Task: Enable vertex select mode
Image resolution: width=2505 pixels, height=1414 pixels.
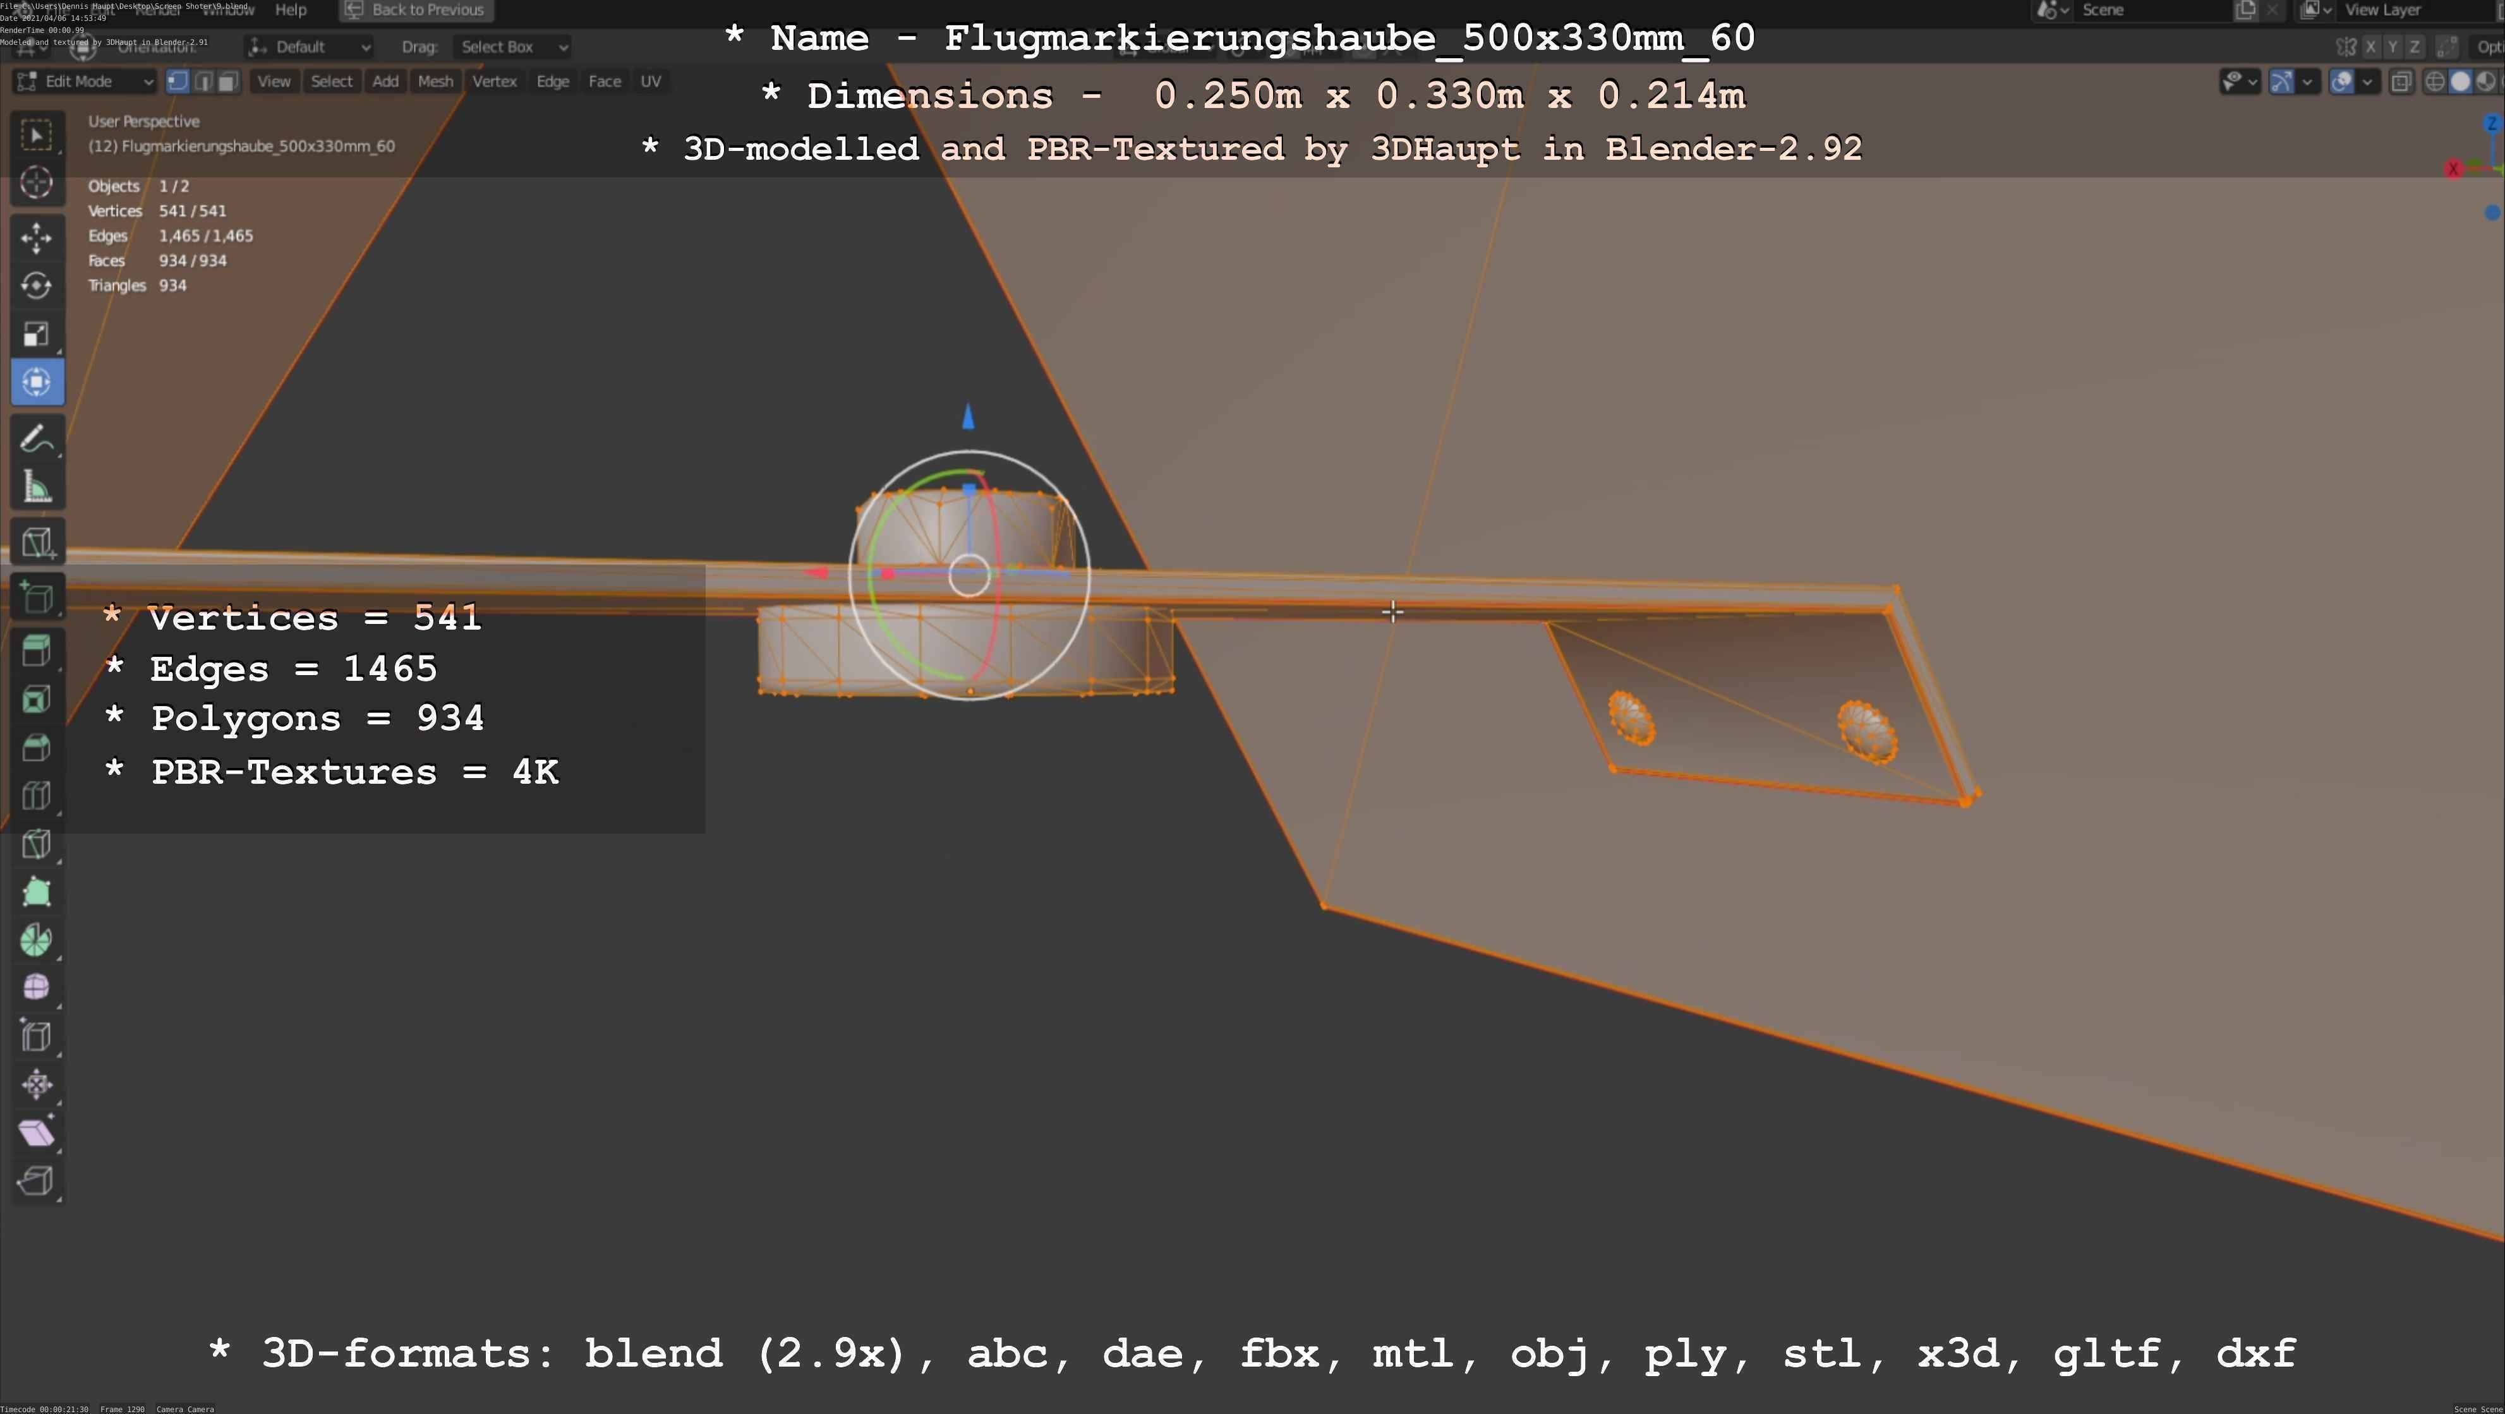Action: [178, 81]
